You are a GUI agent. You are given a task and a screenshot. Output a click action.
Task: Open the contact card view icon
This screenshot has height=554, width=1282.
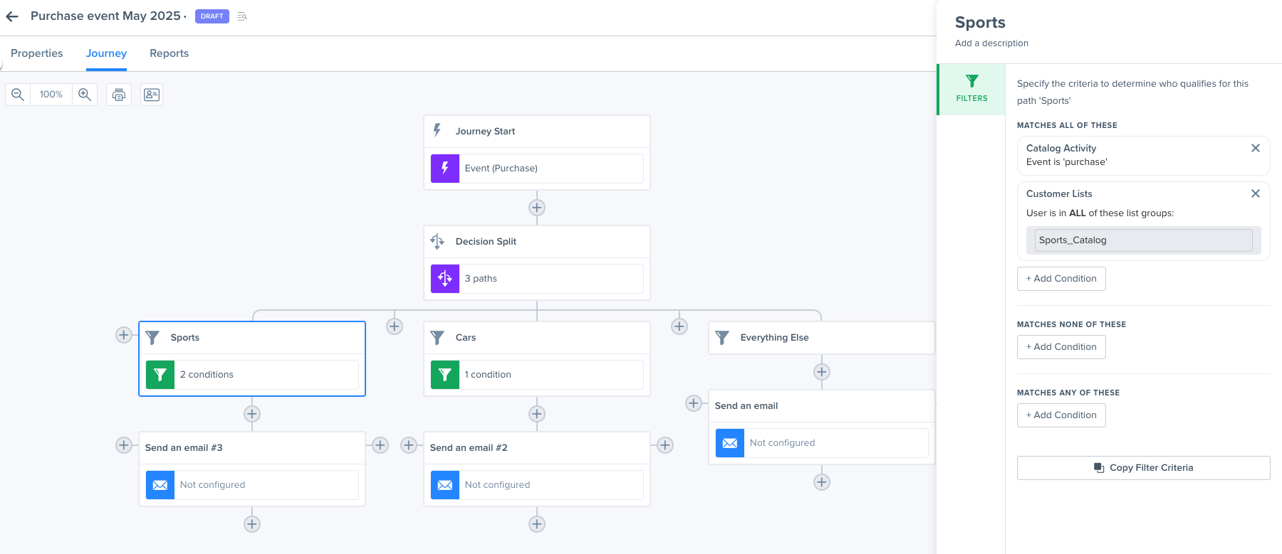[152, 95]
